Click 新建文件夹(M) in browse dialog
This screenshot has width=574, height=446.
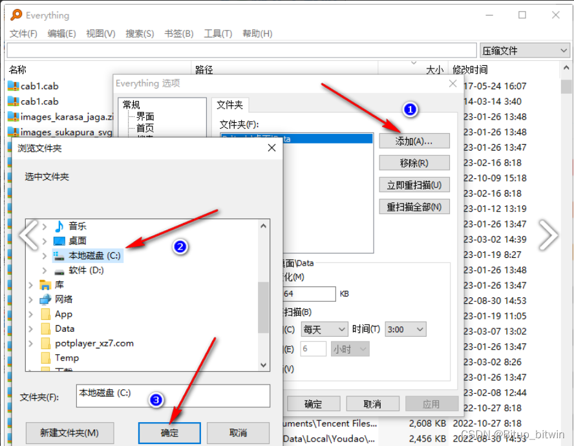70,433
